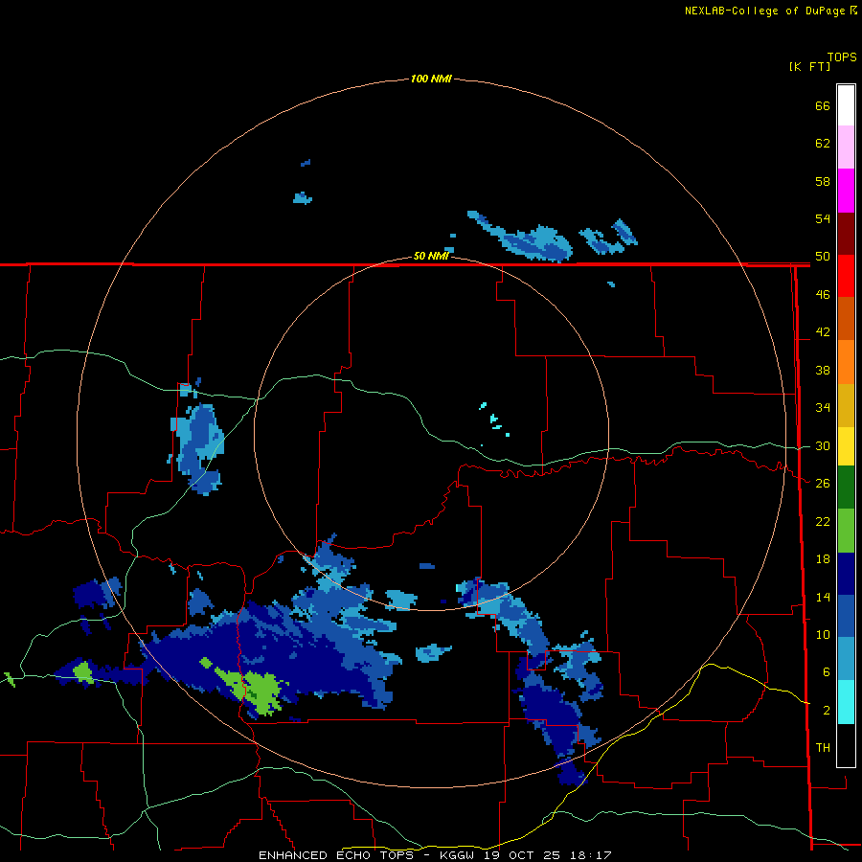Click the 54 legend value

(823, 218)
